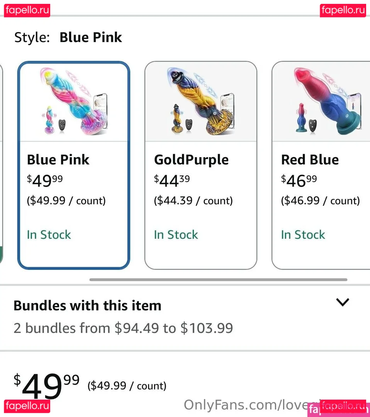Click the large $49.99 price at bottom
The image size is (370, 417).
pos(46,386)
